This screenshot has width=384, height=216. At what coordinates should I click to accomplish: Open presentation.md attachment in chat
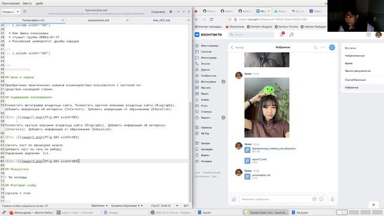(257, 176)
